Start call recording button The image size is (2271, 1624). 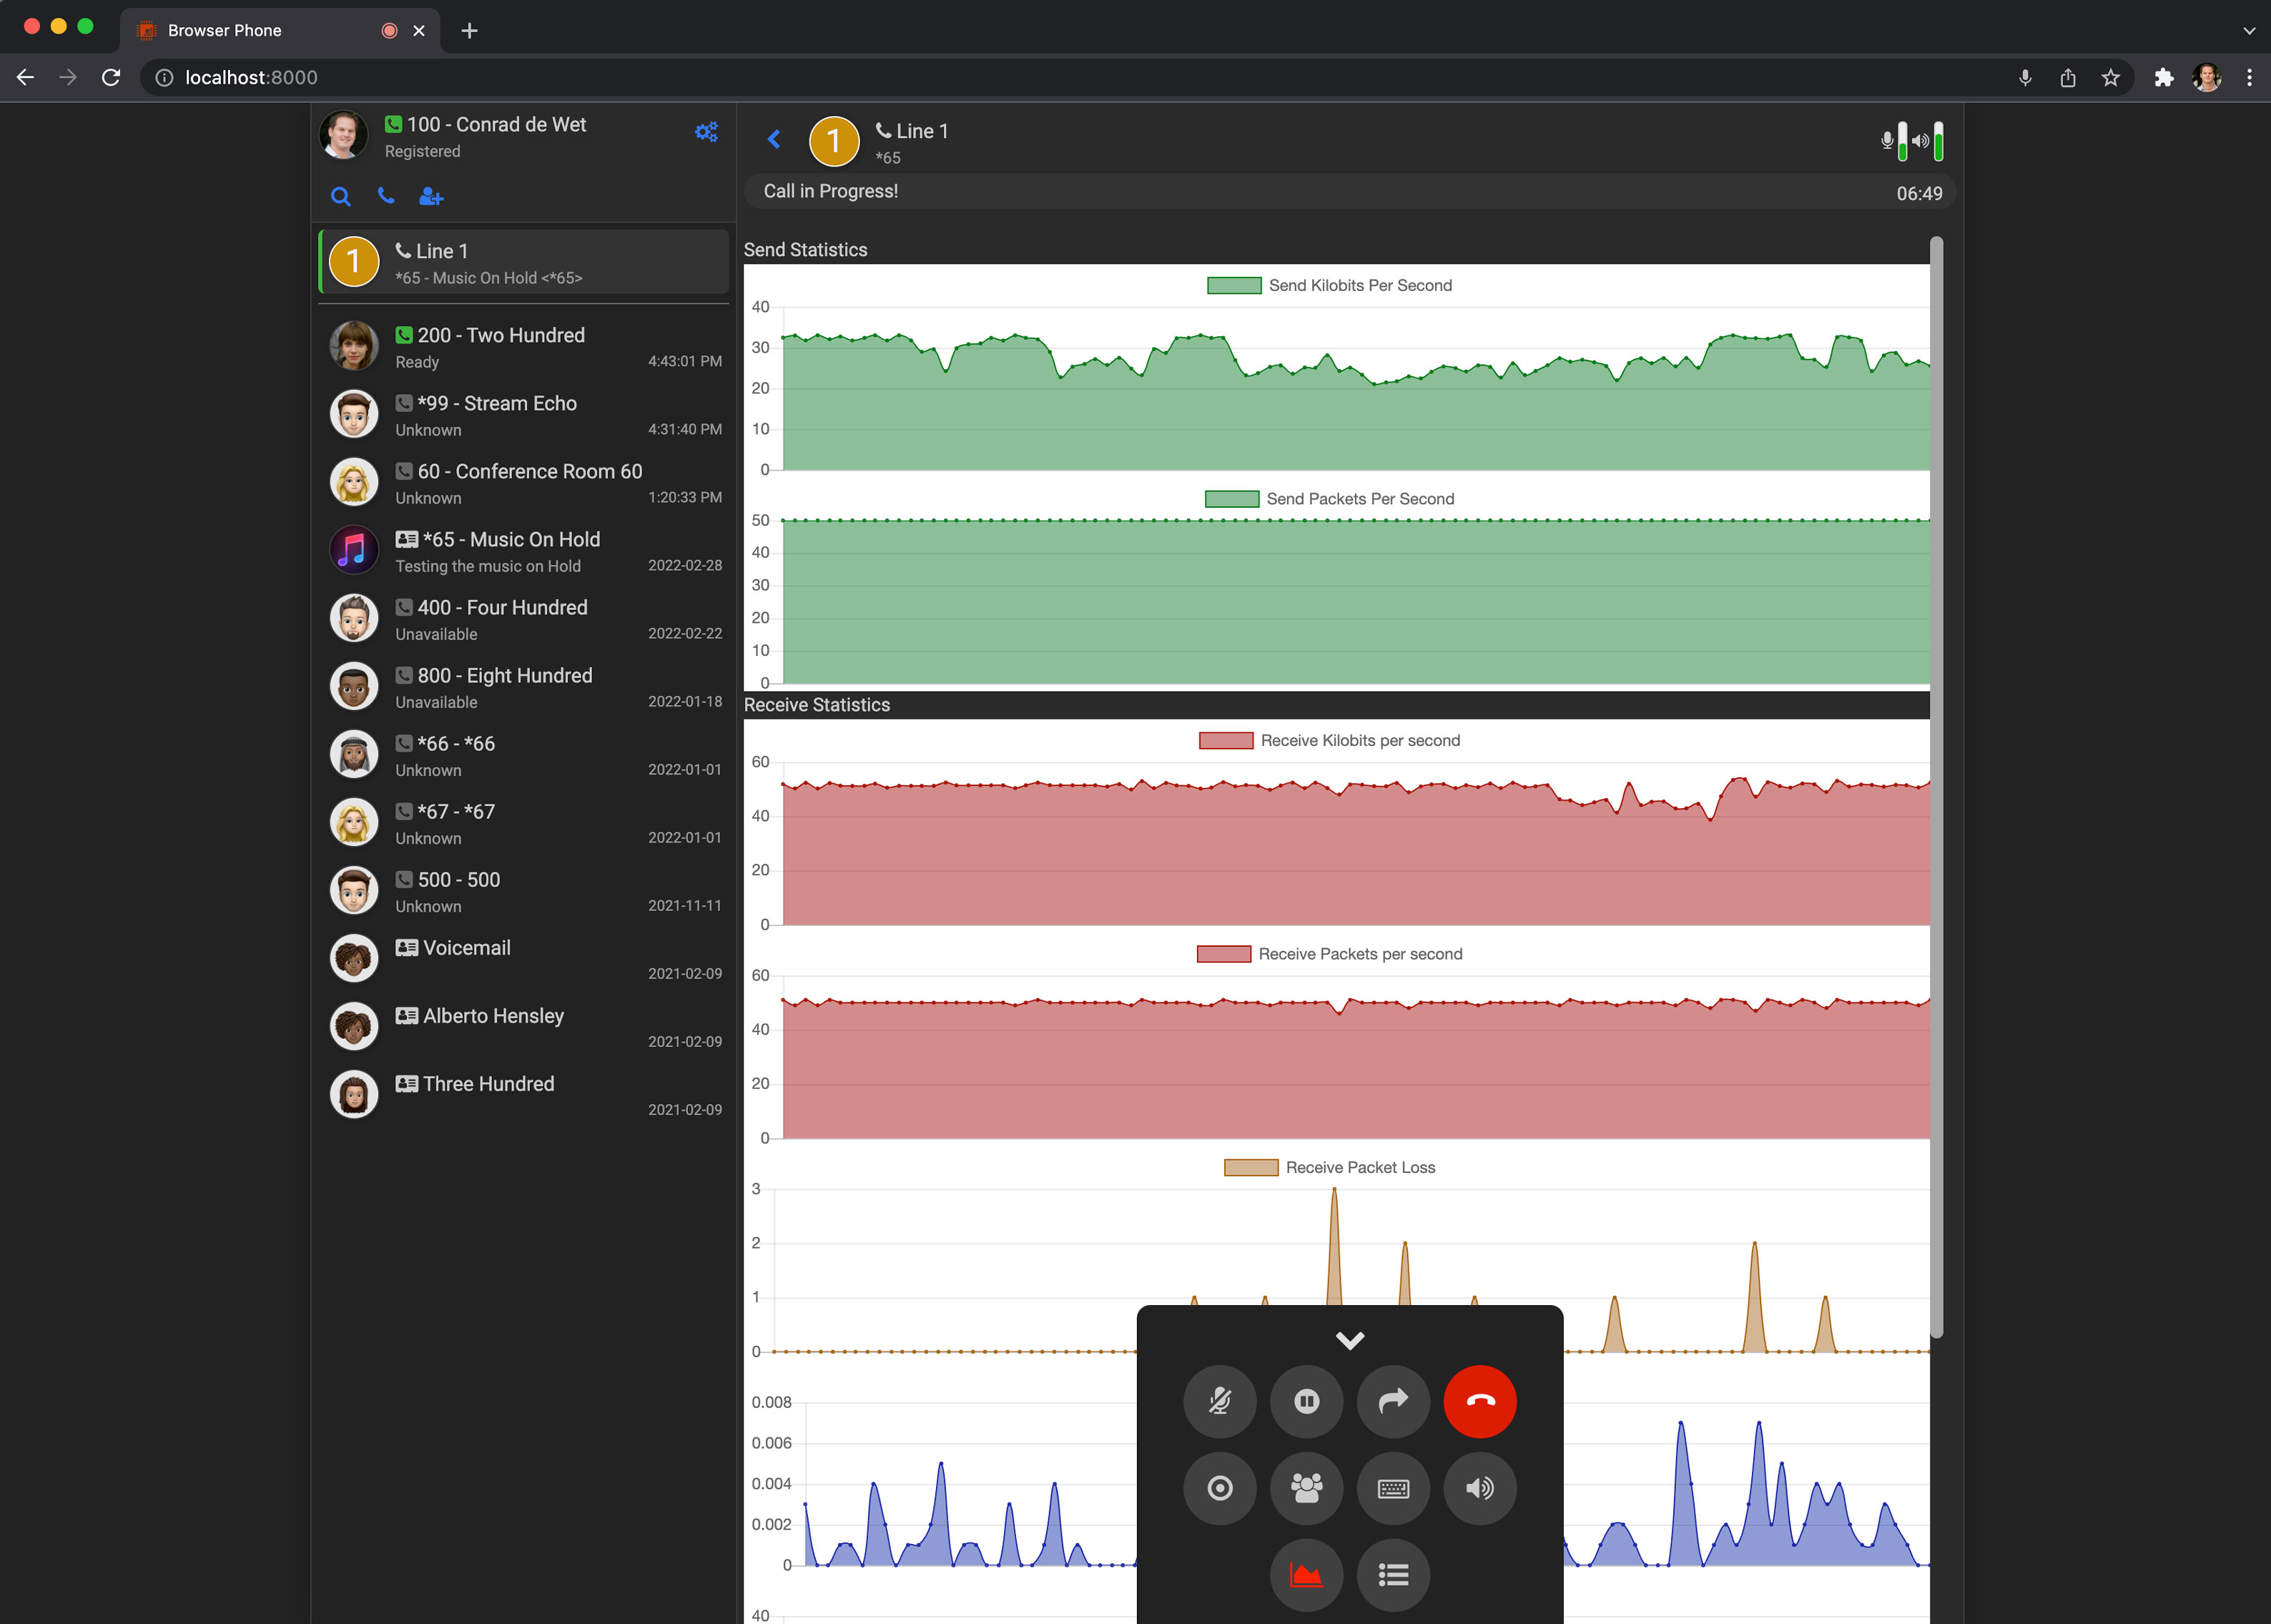[x=1219, y=1488]
